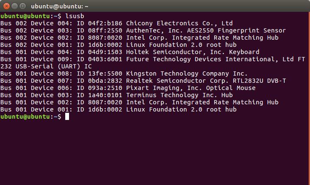Click the 'ubuntu@ubuntu: ~' window title

point(60,6)
